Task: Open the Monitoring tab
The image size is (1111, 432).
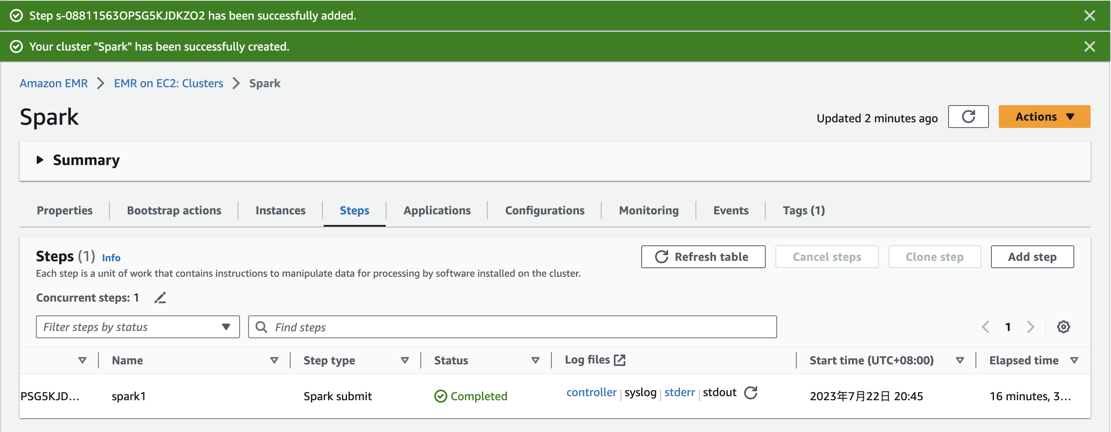Action: (649, 210)
